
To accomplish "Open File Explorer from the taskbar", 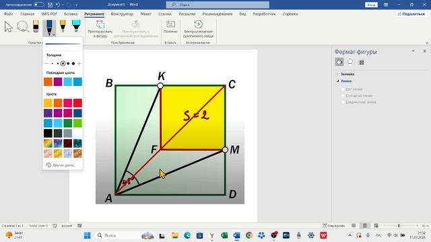I will tap(175, 235).
